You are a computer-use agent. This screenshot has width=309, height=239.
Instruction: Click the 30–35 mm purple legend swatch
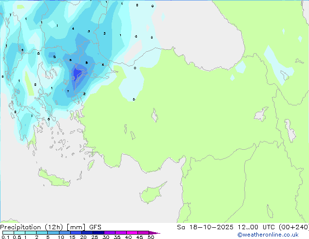click(x=109, y=233)
